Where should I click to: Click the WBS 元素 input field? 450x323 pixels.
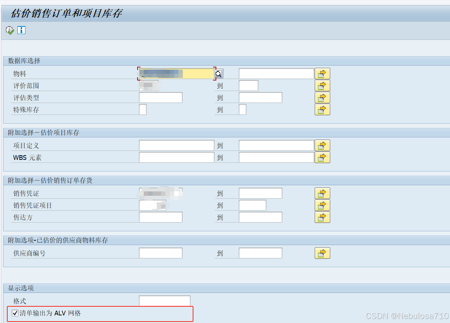176,157
